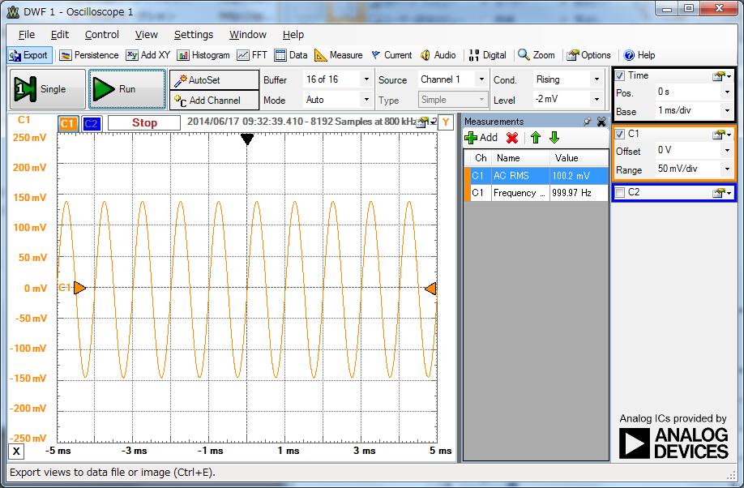Click the Export toolbar icon
This screenshot has height=488, width=744.
(x=28, y=55)
